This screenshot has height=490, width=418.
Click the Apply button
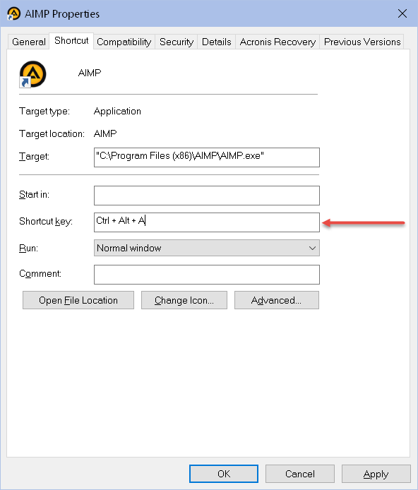point(376,474)
